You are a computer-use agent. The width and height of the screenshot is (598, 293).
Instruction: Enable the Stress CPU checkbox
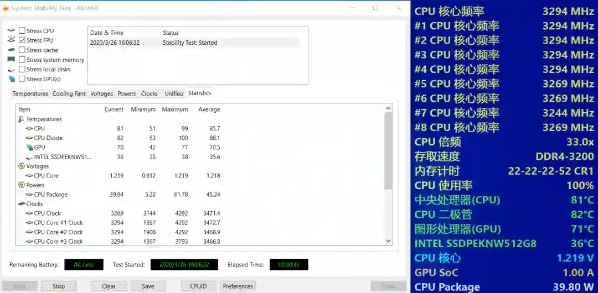[22, 31]
